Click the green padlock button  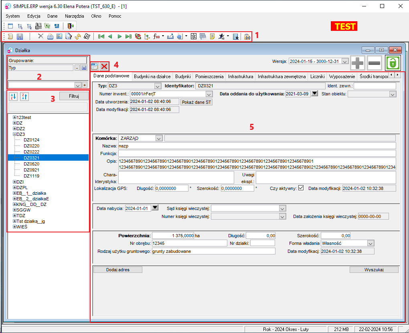click(x=393, y=63)
